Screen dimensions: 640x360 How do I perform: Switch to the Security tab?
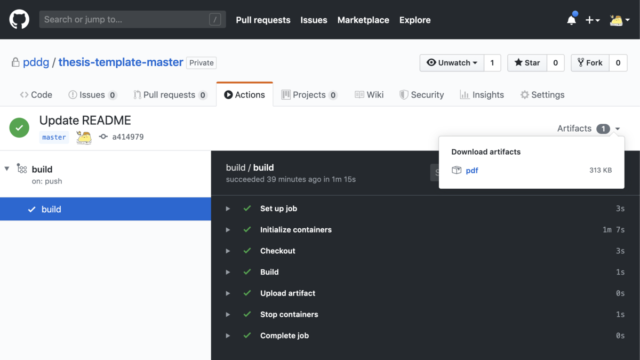422,94
